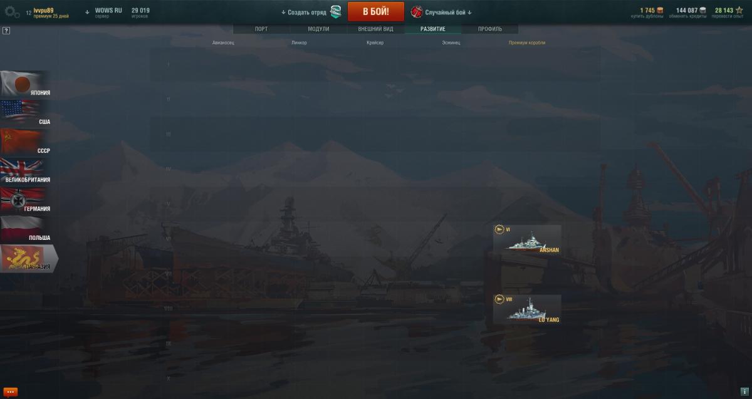Select the Великобритания flag
752x399 pixels.
25,171
